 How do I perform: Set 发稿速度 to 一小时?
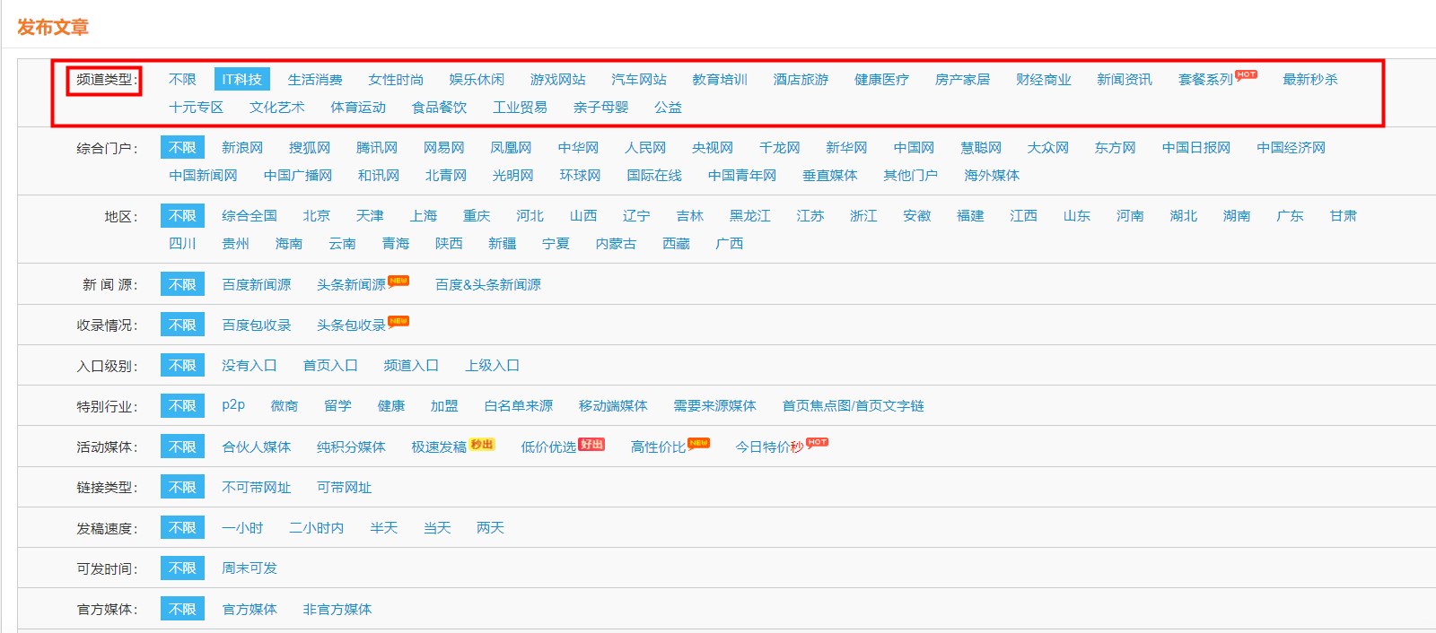tap(242, 528)
